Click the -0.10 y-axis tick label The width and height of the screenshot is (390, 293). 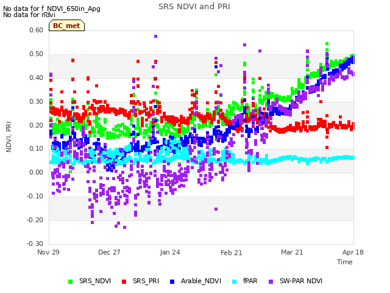[35, 196]
